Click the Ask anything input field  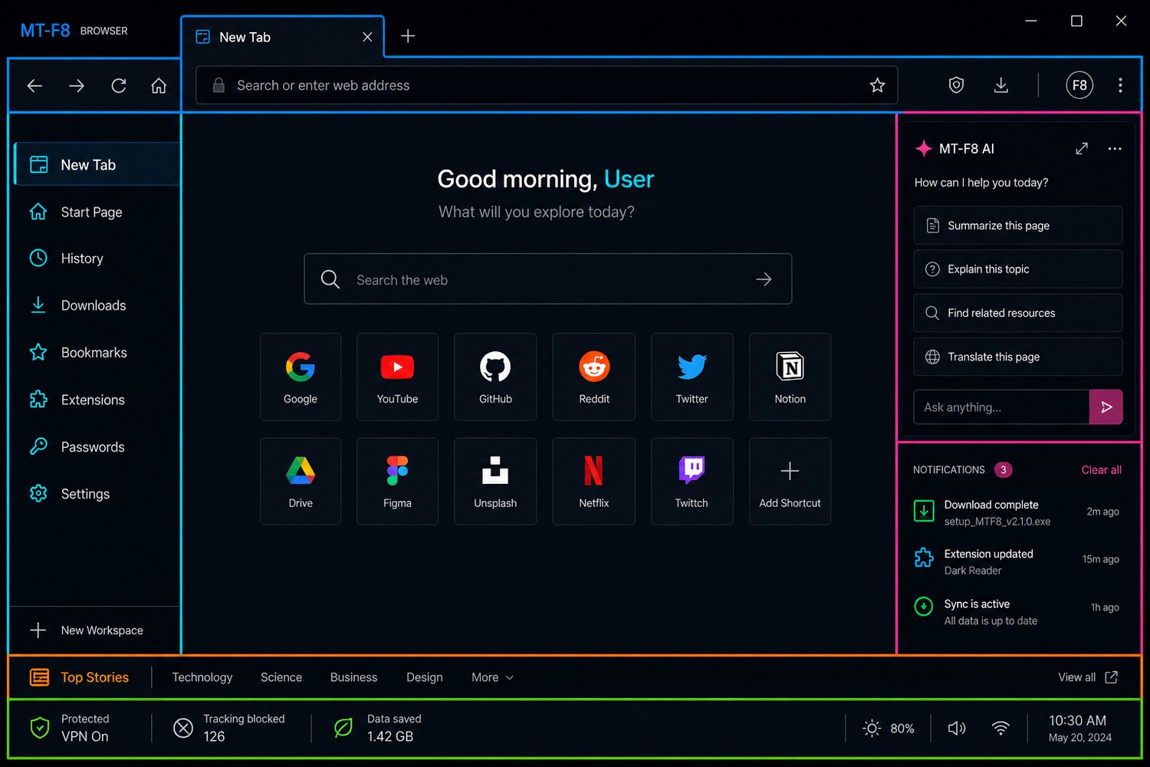pos(1001,407)
